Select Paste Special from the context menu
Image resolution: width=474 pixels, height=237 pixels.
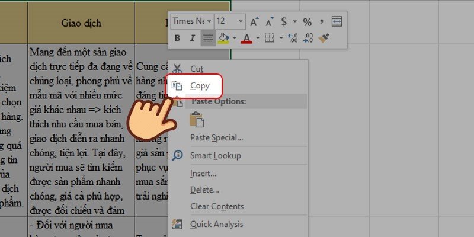point(216,137)
